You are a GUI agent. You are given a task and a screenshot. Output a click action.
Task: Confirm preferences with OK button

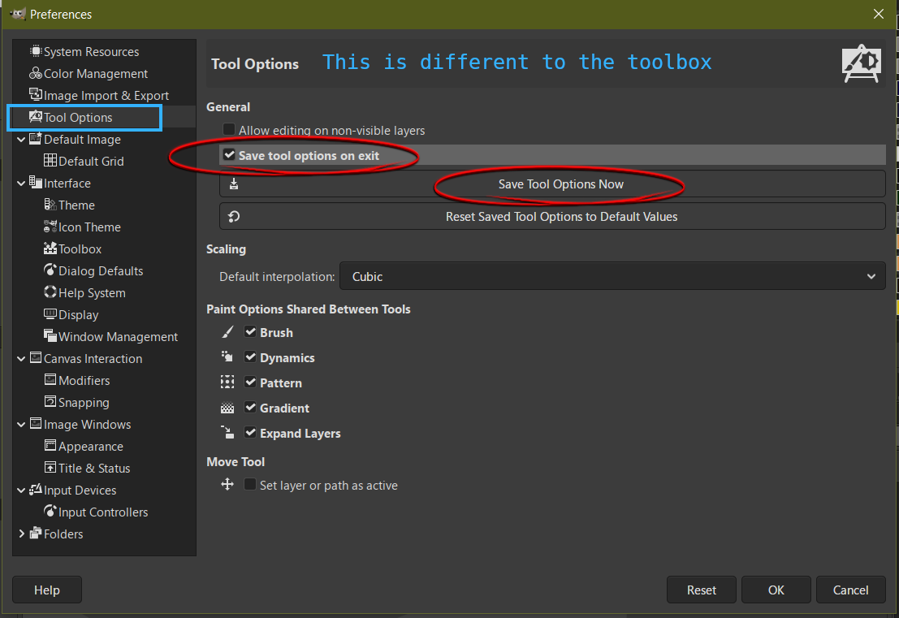(776, 590)
